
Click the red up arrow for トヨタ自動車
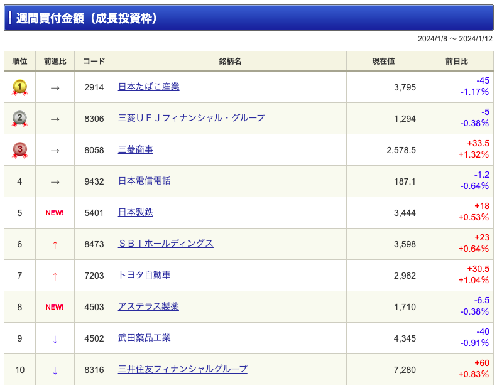pos(55,276)
